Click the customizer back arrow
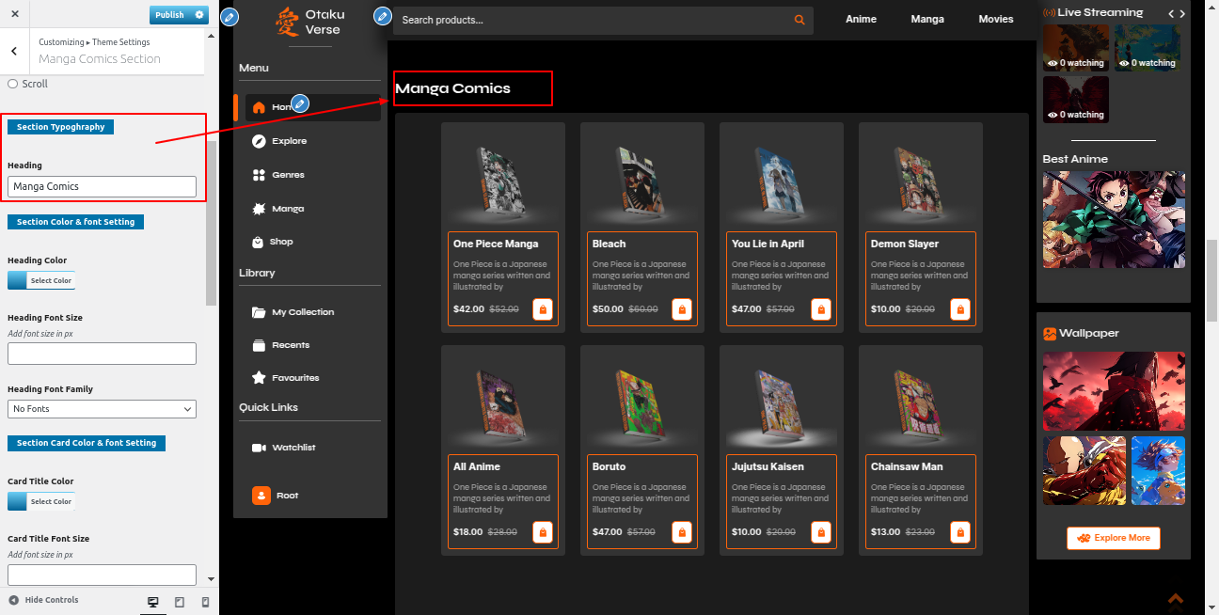 [14, 52]
